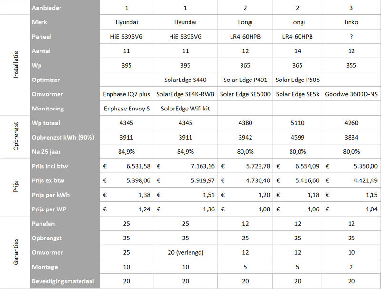Screen dimensions: 381x289
Task: Select the '?' panel cell for Jinko
Action: pos(351,37)
